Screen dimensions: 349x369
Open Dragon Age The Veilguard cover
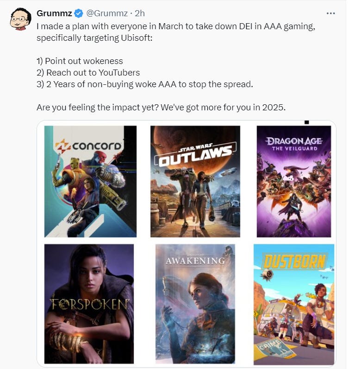click(294, 181)
